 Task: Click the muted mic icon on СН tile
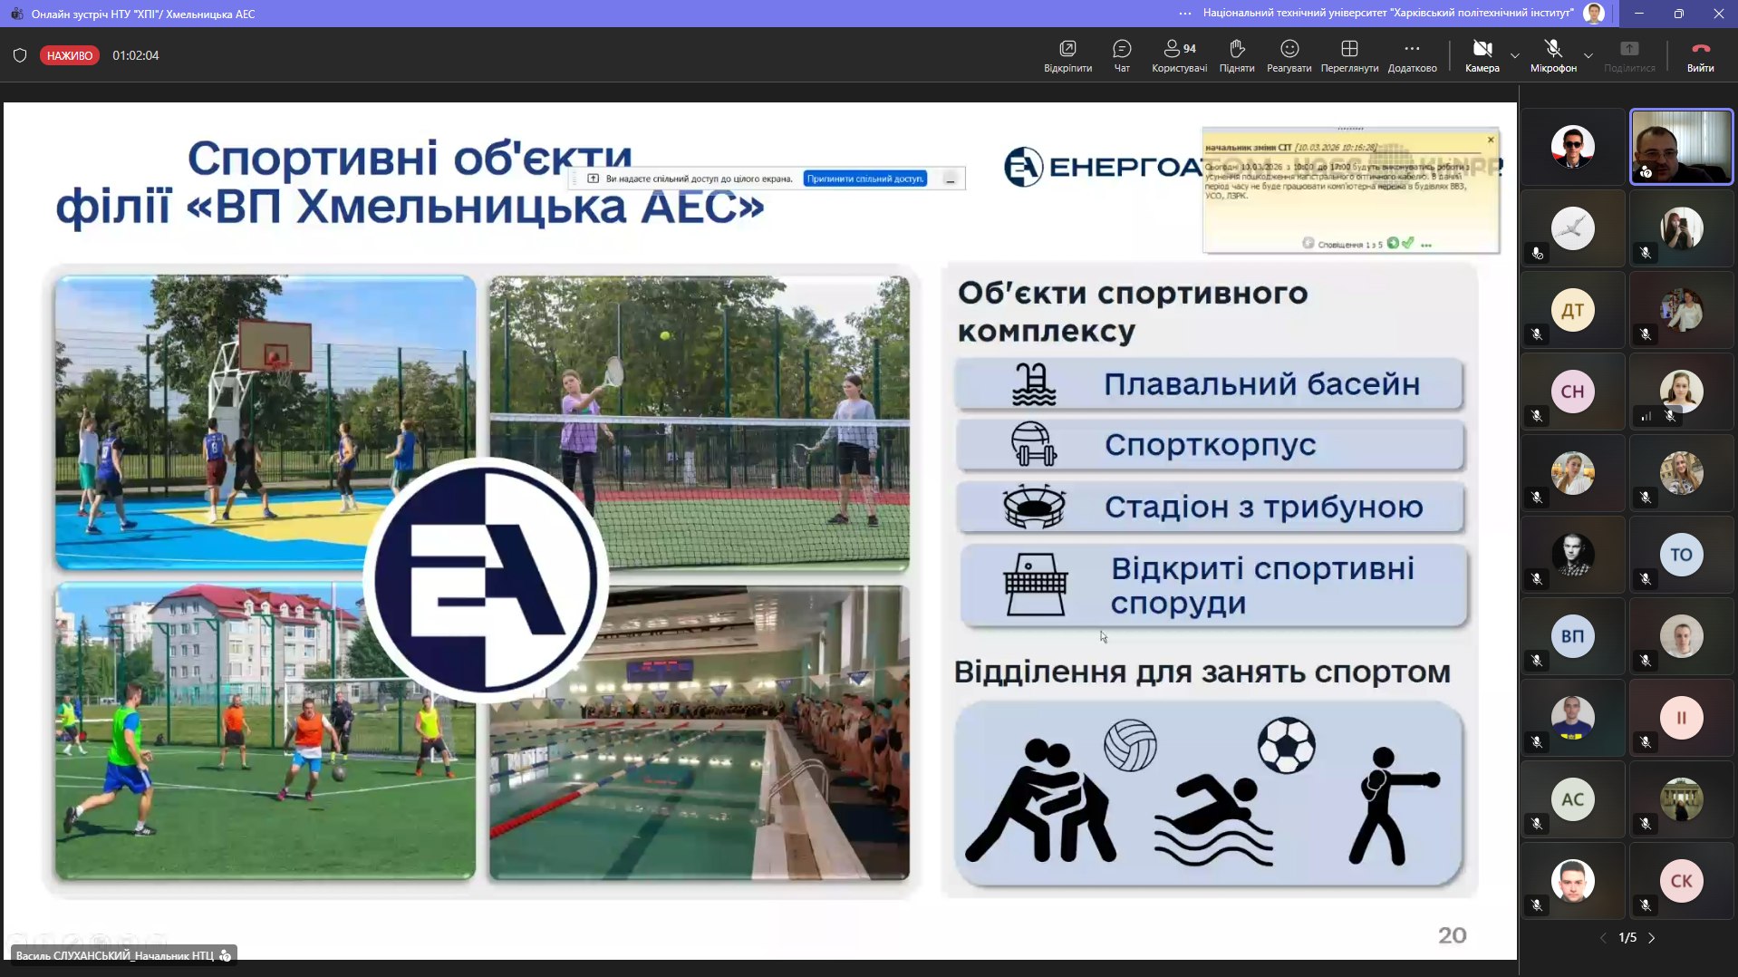click(1537, 416)
